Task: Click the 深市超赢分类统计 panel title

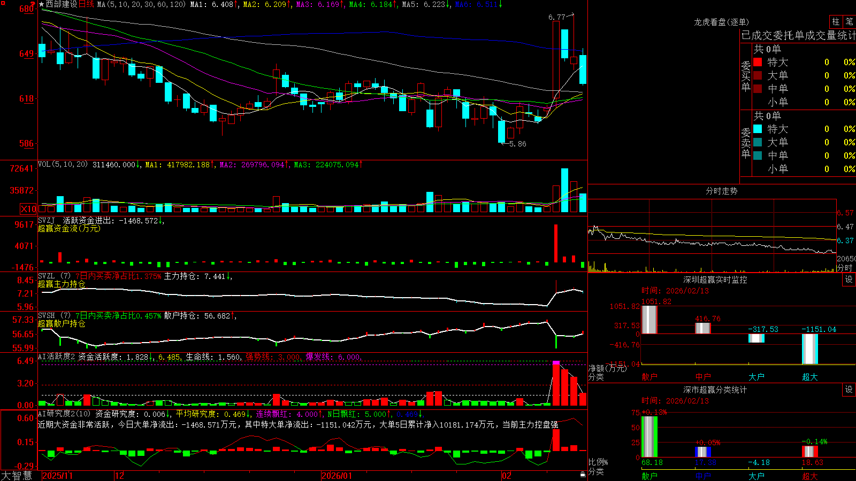Action: point(715,390)
